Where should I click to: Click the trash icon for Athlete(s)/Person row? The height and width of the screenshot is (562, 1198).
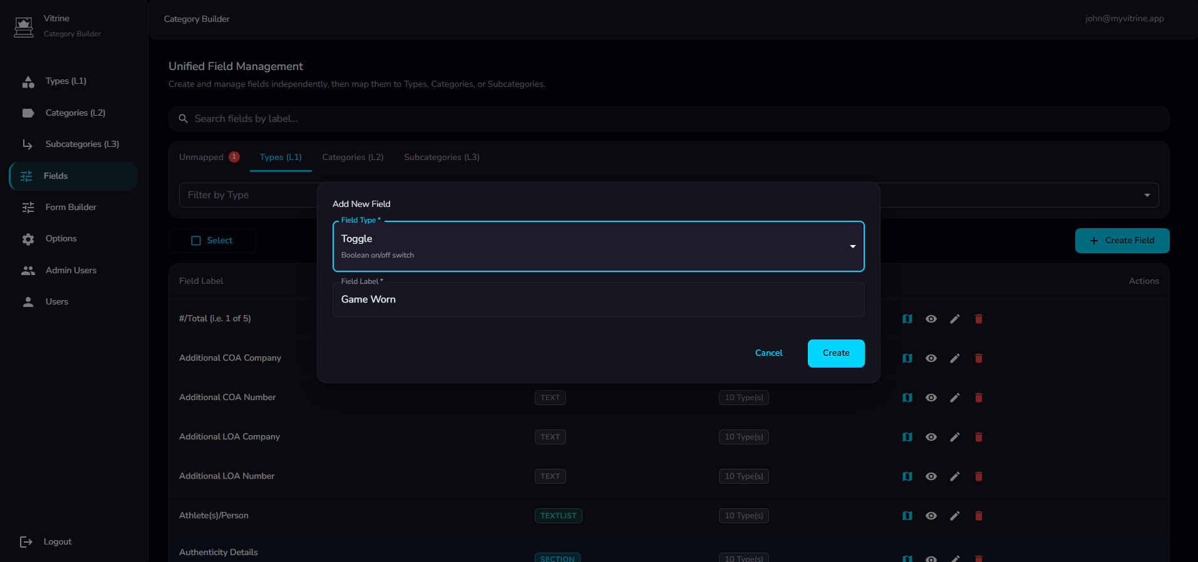(x=978, y=516)
